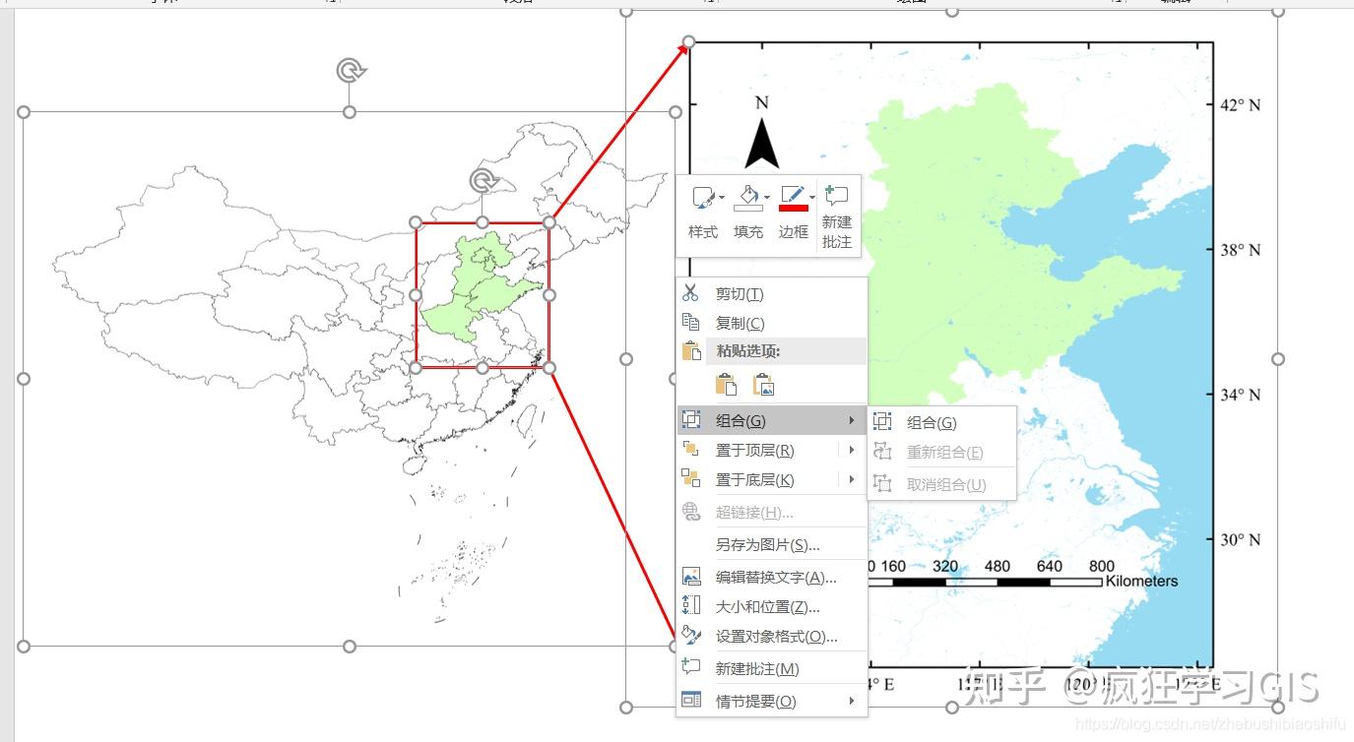
Task: Expand the 组合(G) submenu arrow
Action: (x=851, y=420)
